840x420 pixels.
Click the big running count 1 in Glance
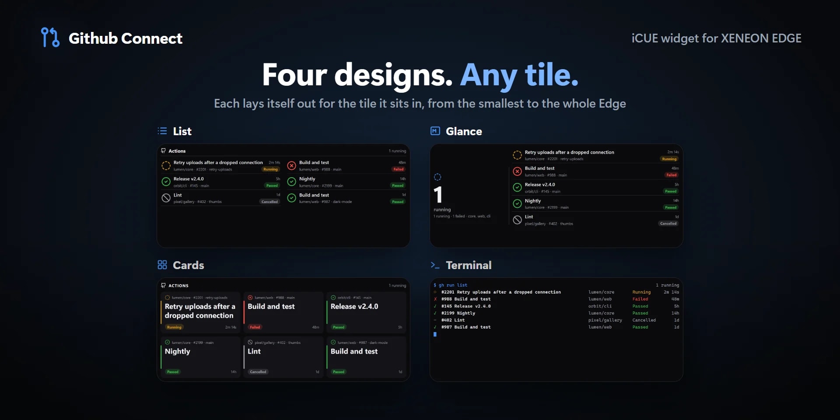(438, 195)
